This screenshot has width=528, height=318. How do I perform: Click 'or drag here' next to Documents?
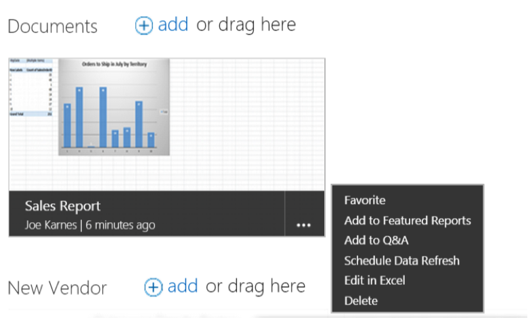246,25
